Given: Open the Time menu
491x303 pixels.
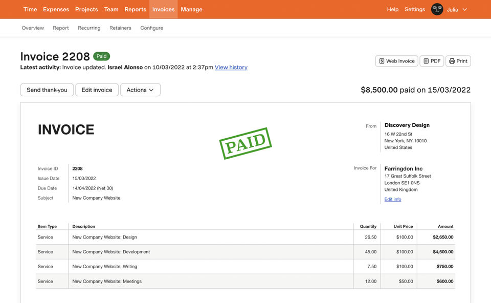Looking at the screenshot, I should 30,9.
